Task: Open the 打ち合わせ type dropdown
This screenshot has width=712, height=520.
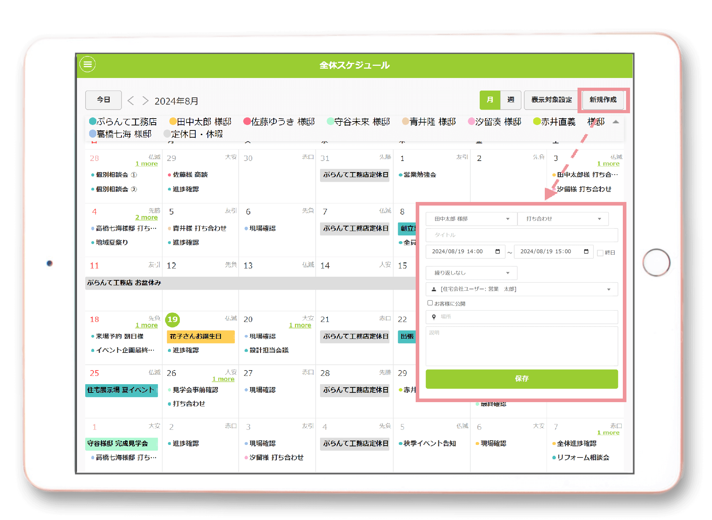Action: pyautogui.click(x=563, y=219)
